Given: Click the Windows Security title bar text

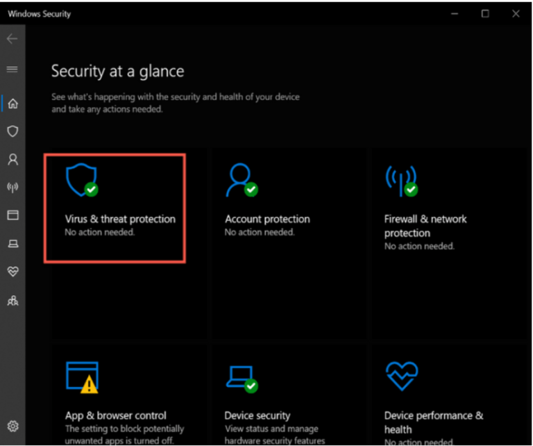Looking at the screenshot, I should tap(40, 14).
